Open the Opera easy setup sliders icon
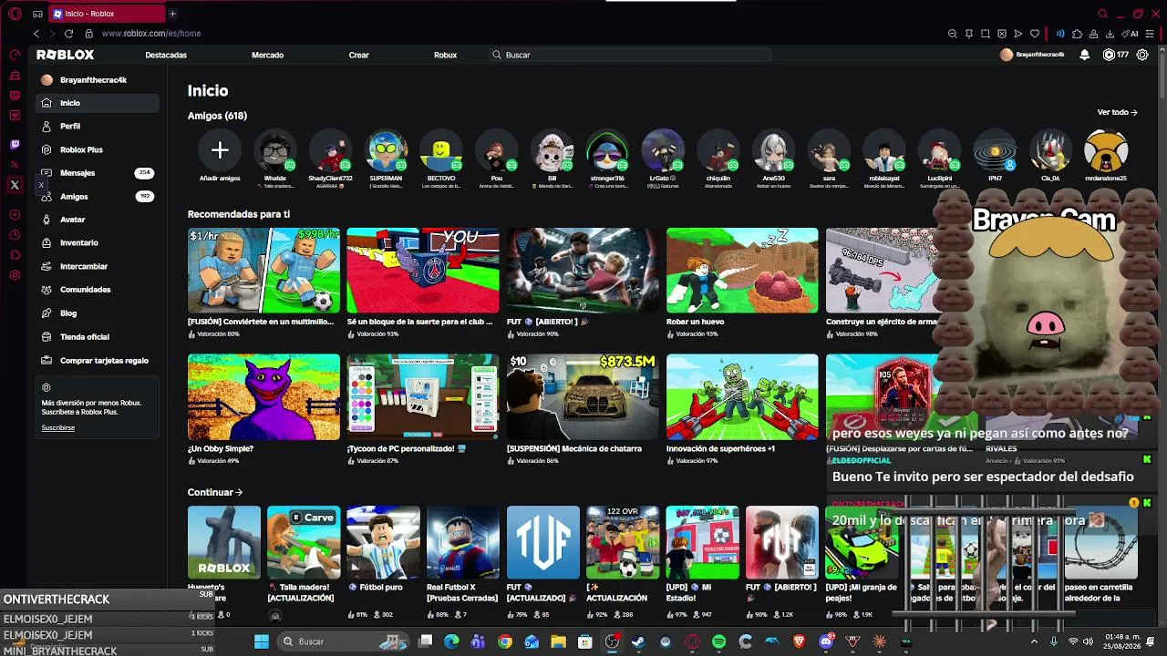The height and width of the screenshot is (656, 1167). [1152, 34]
